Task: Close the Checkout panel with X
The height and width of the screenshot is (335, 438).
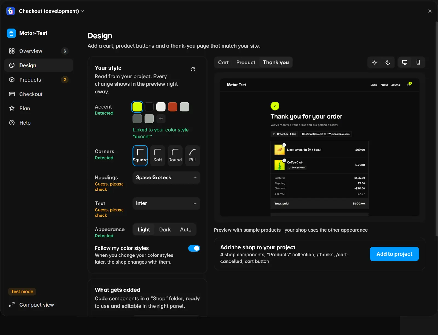Action: 430,11
